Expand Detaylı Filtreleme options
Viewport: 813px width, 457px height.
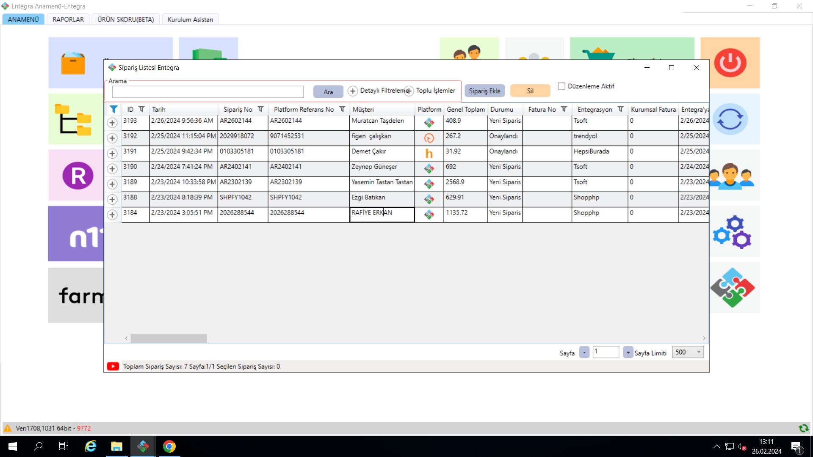(x=353, y=91)
